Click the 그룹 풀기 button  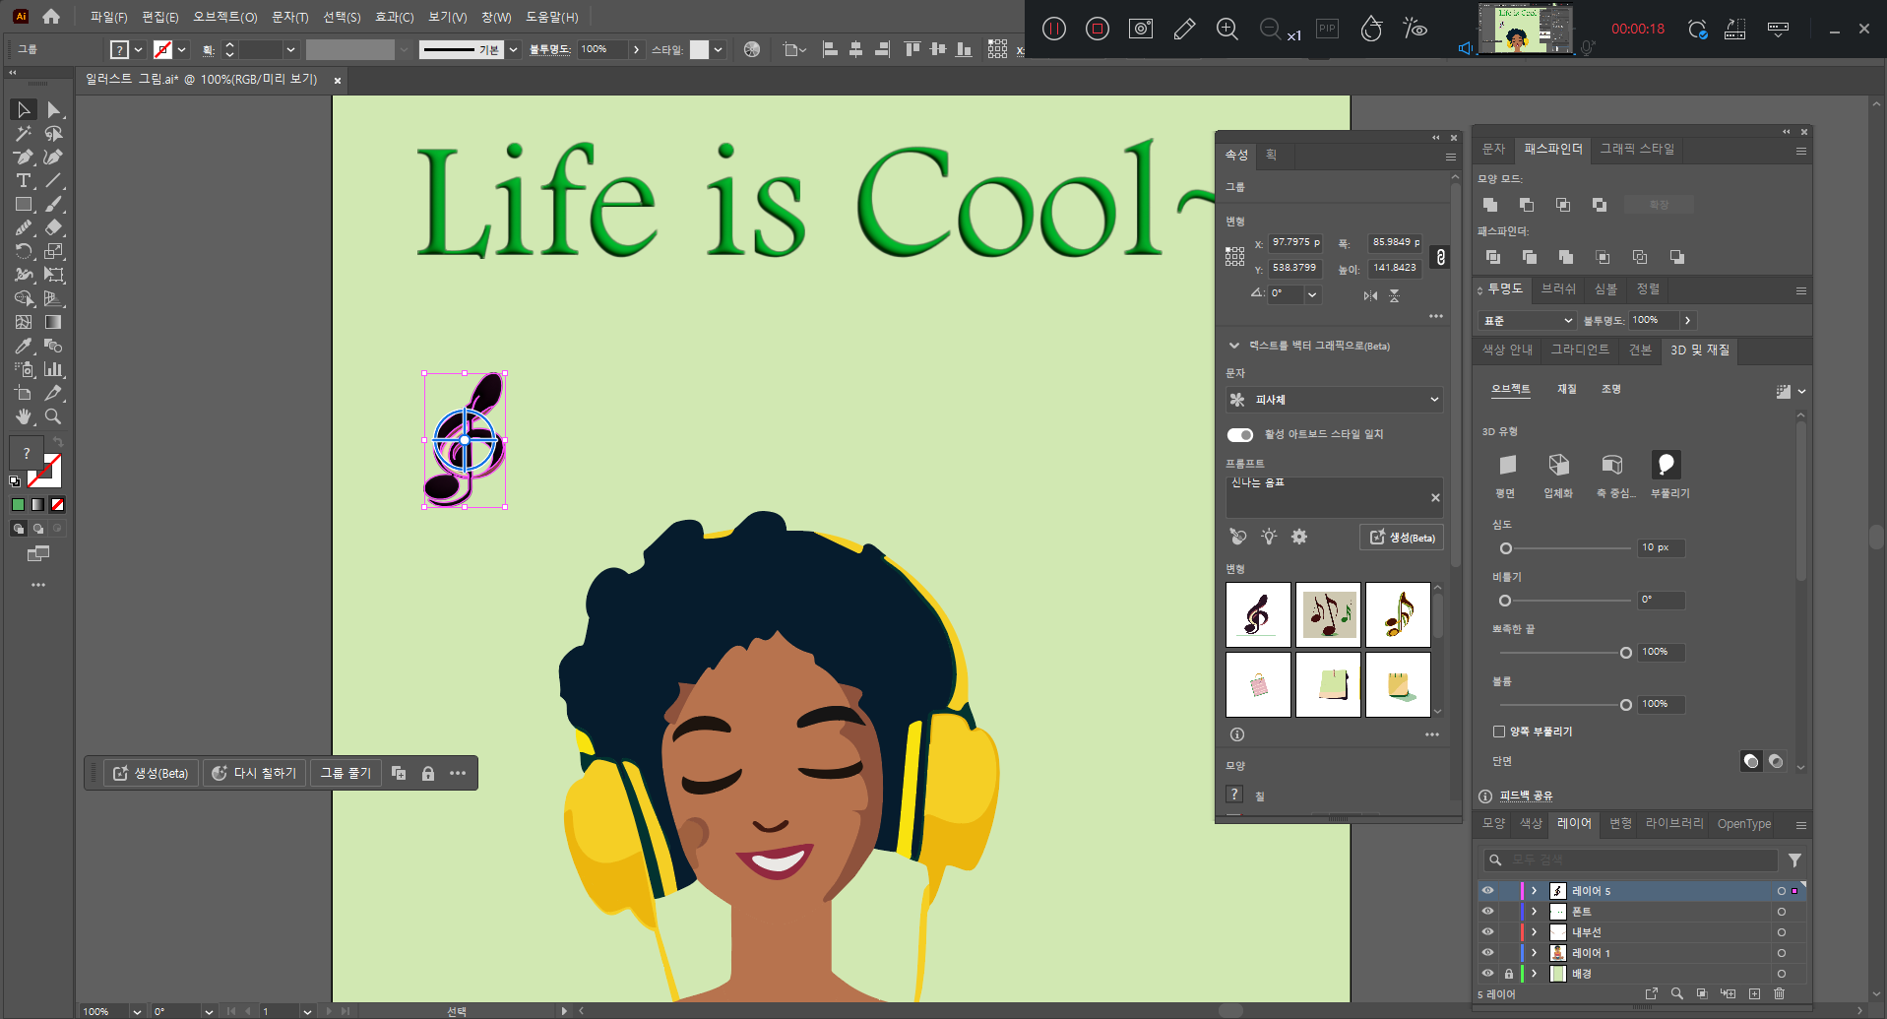(x=346, y=774)
